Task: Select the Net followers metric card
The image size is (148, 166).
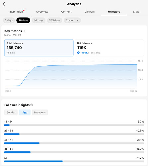Action: [110, 48]
